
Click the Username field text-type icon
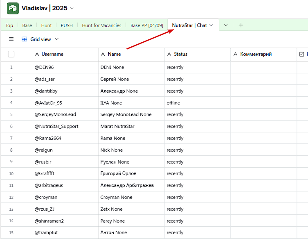click(37, 54)
